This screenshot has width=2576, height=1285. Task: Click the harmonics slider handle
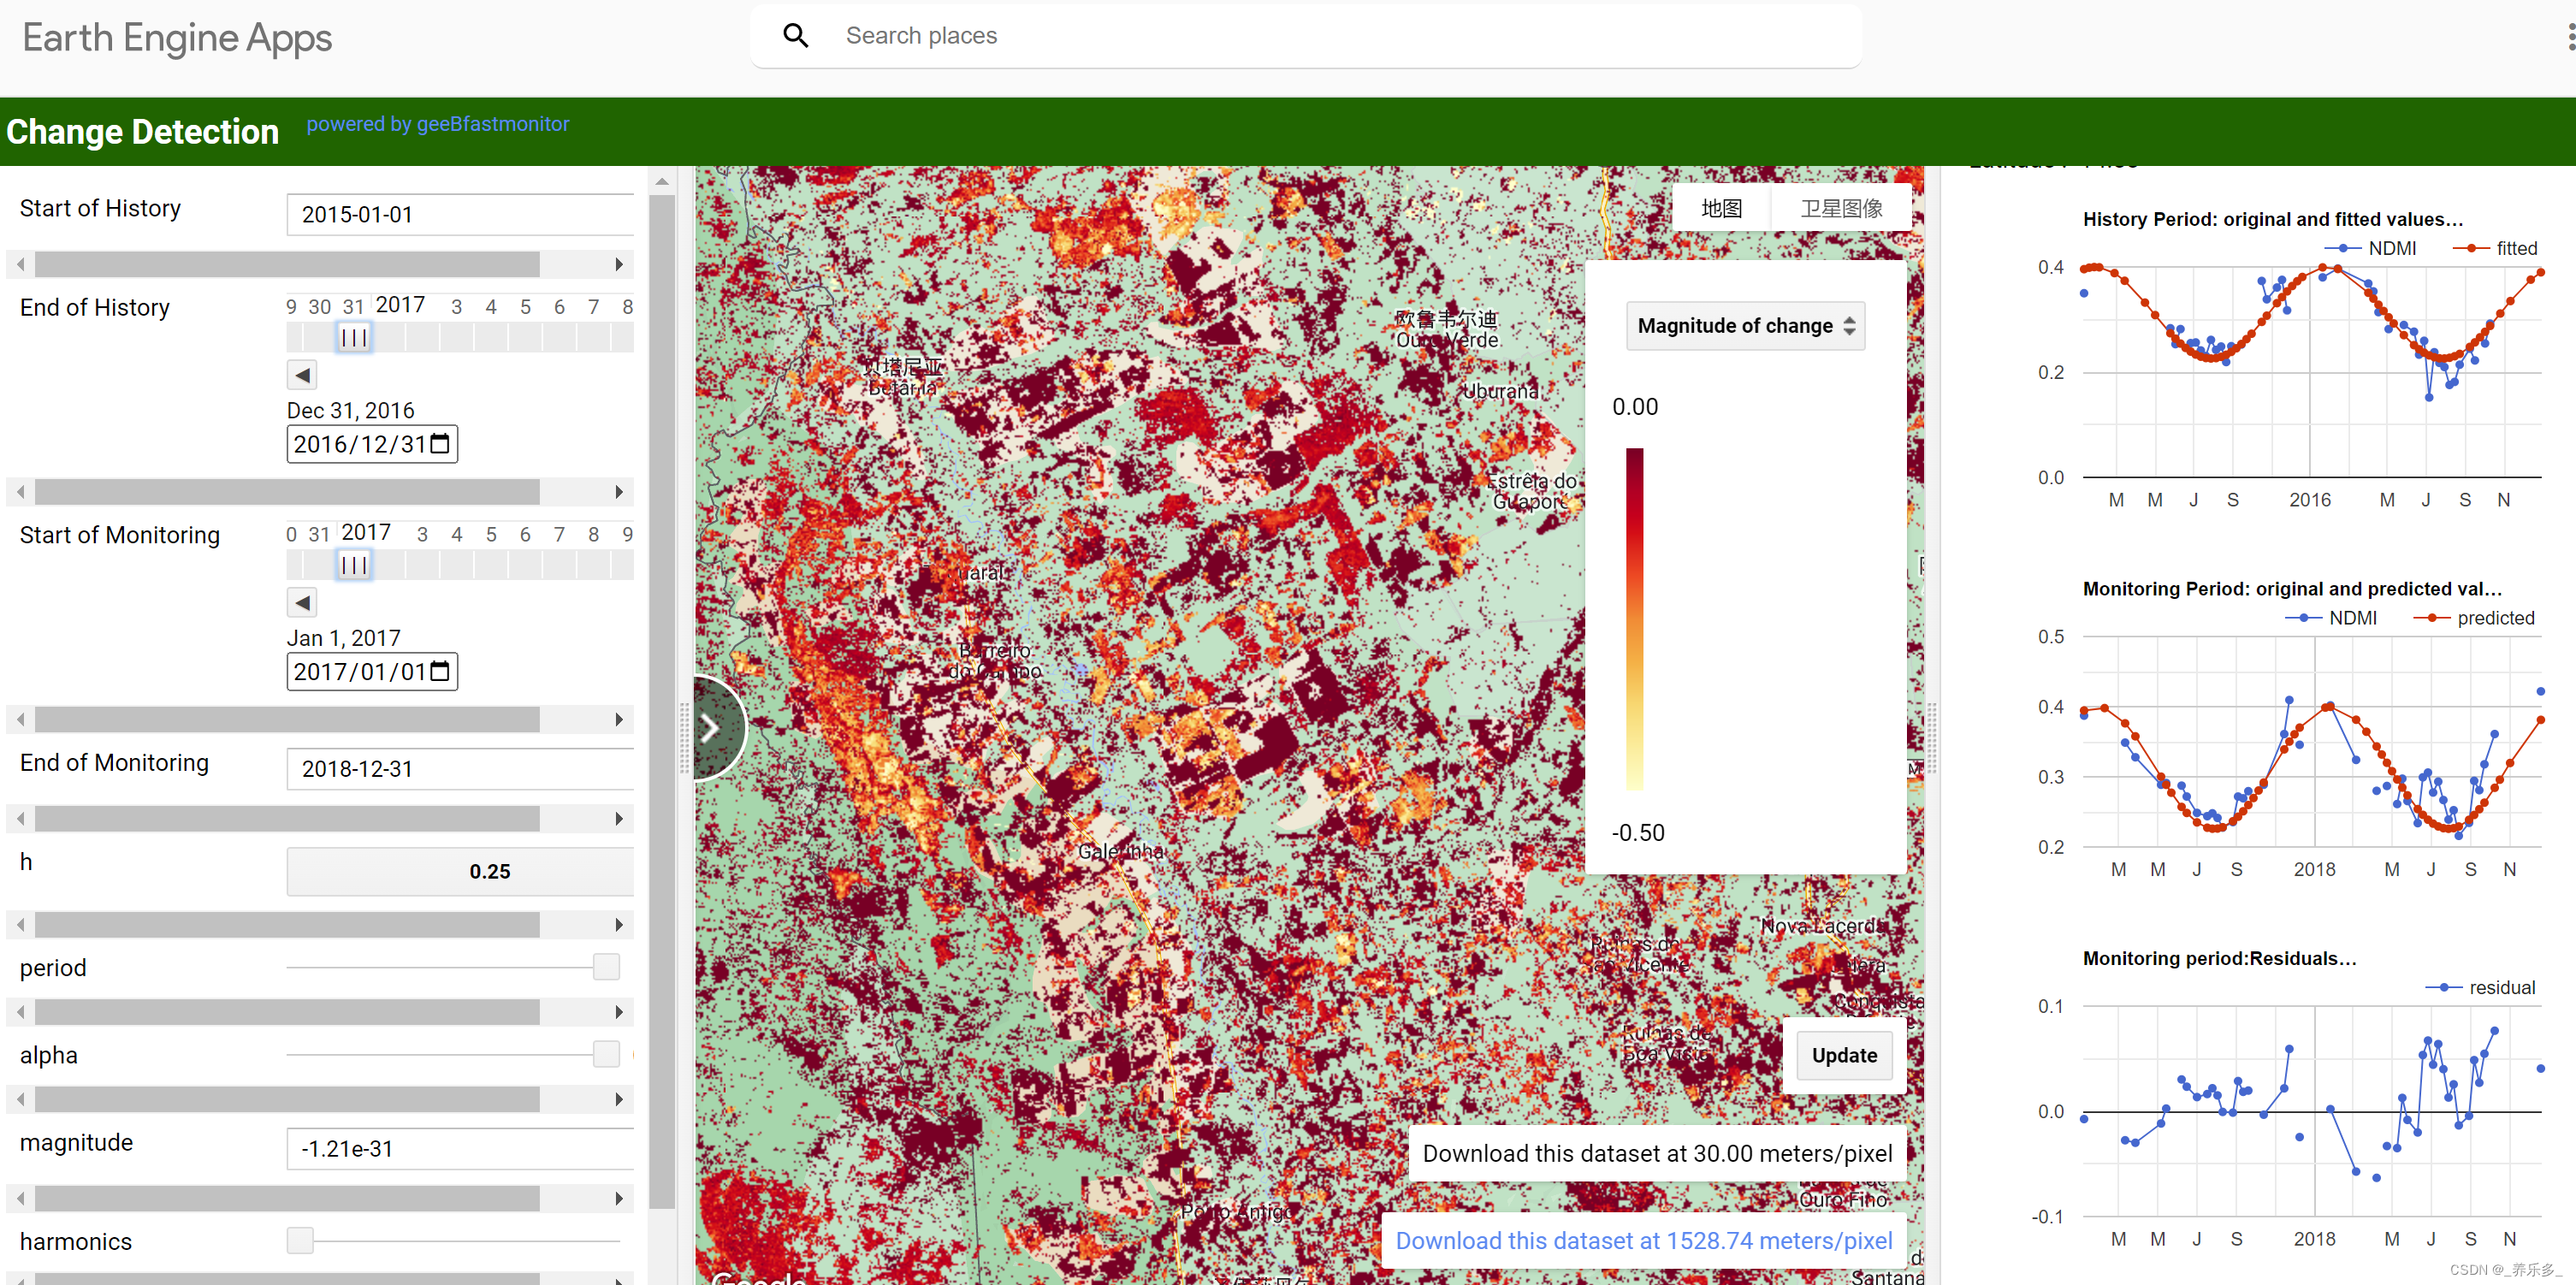pyautogui.click(x=300, y=1240)
